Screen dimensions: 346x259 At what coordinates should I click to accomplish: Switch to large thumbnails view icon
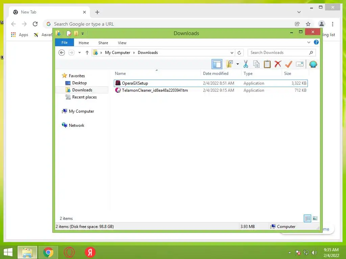(315, 219)
